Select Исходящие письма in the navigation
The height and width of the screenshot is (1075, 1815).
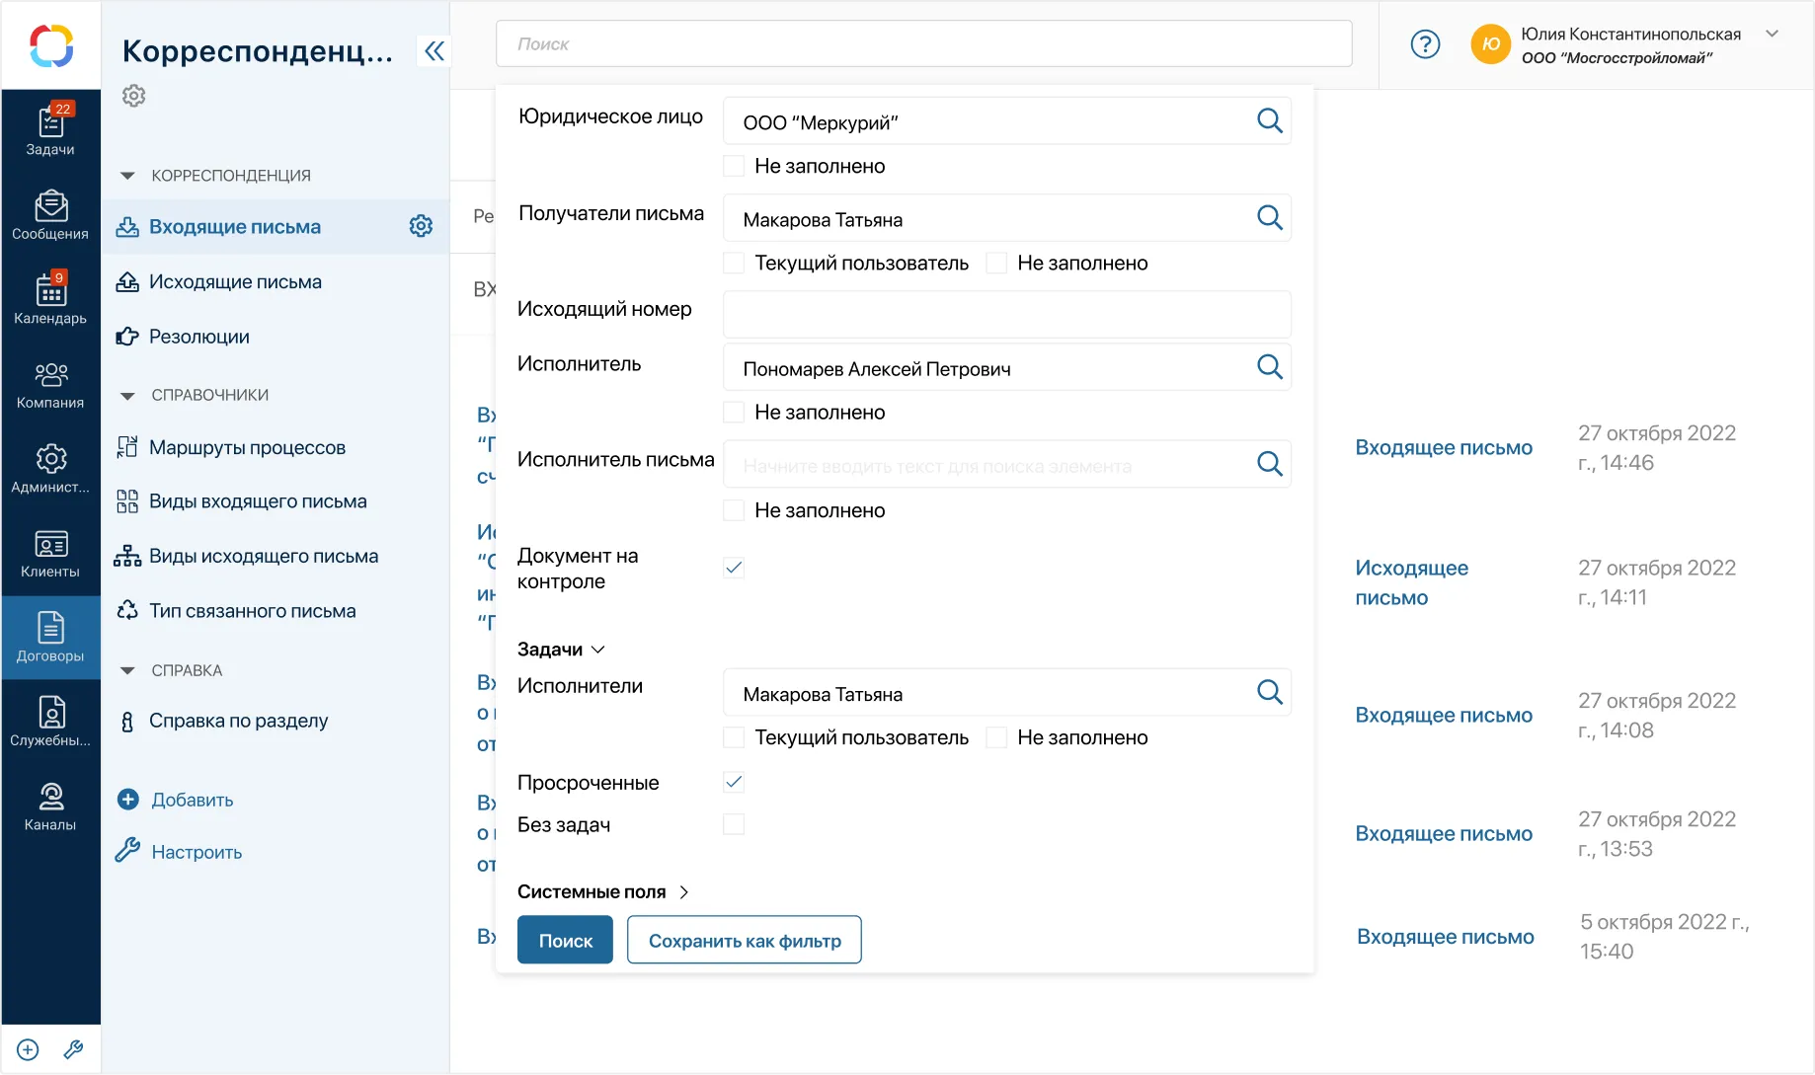(x=235, y=282)
